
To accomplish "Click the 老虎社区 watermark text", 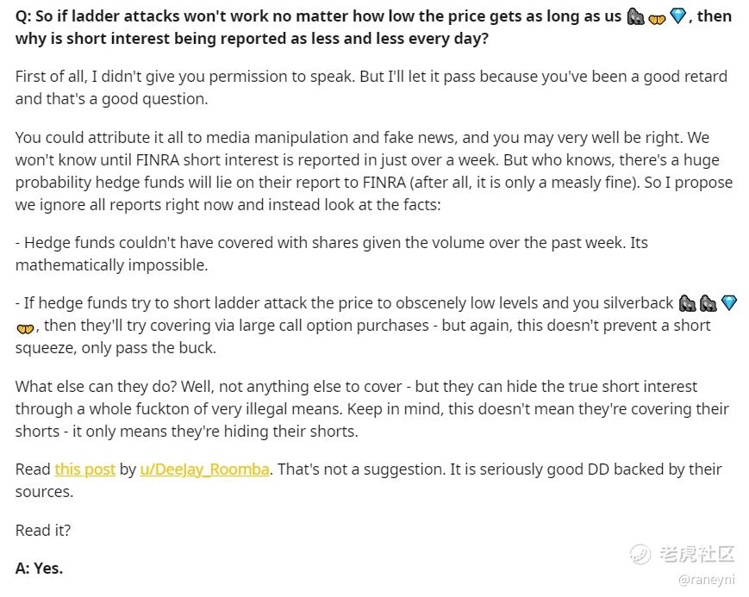I will (696, 554).
